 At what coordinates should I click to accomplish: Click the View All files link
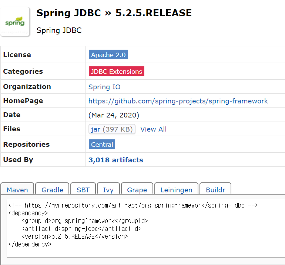click(x=153, y=129)
